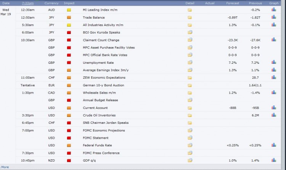Viewport: 286px width, 170px height.
Task: Click the Previous column header
Action: (255, 3)
